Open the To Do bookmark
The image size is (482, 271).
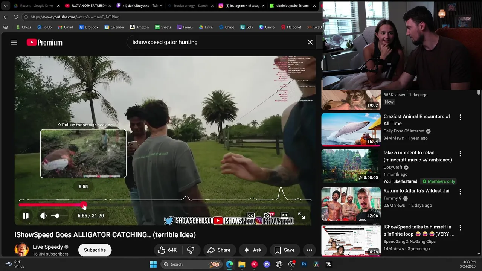click(x=44, y=27)
